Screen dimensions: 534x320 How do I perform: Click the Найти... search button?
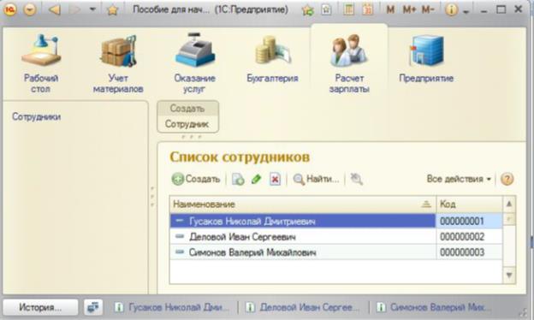point(316,179)
